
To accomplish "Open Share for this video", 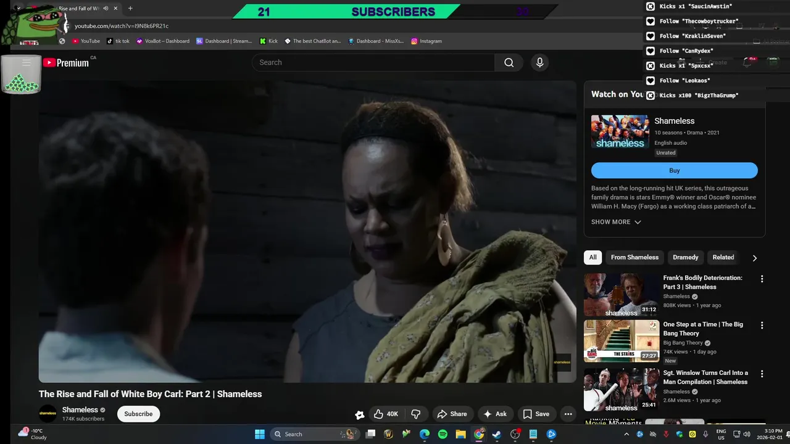I will click(x=452, y=414).
